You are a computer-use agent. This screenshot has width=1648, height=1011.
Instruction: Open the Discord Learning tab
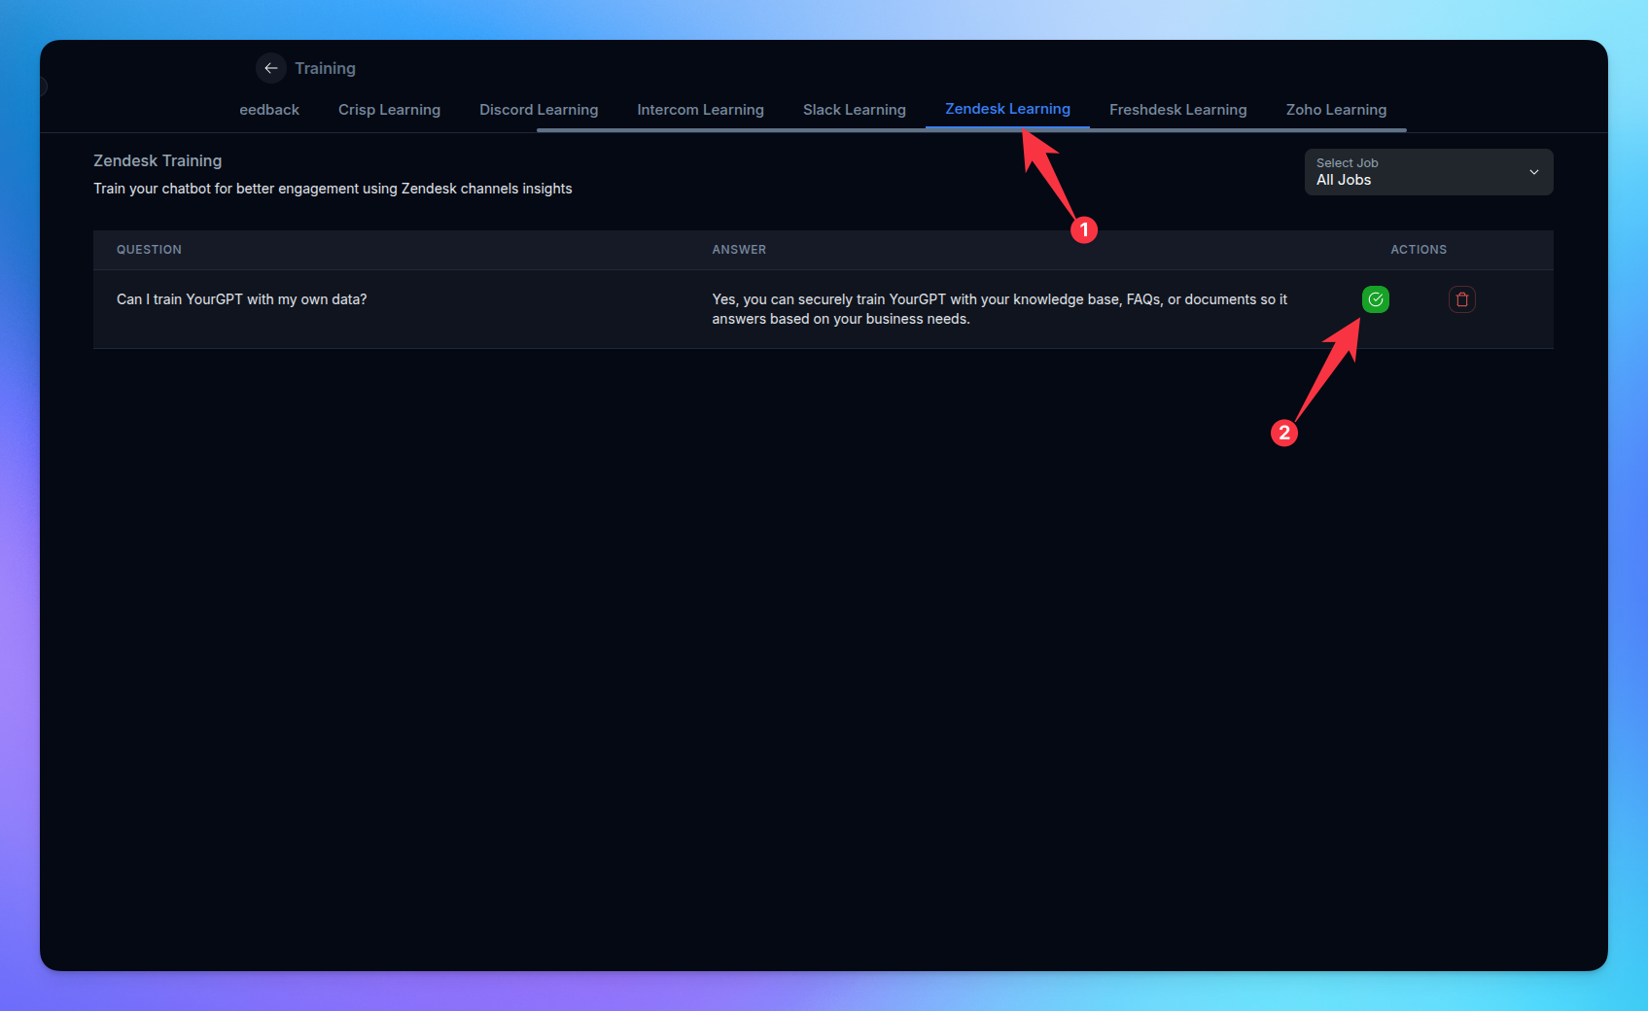coord(539,110)
